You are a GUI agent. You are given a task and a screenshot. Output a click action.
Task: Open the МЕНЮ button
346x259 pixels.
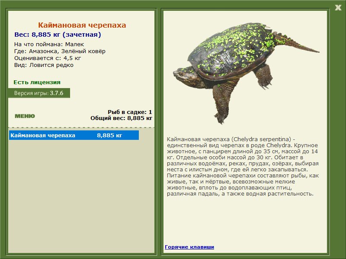coord(25,116)
